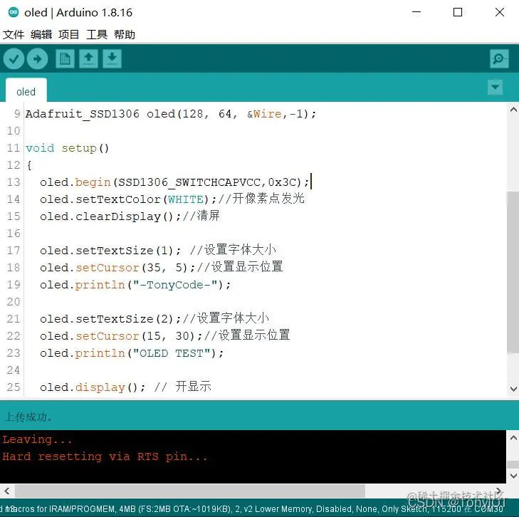Click the void setup() line

click(67, 148)
